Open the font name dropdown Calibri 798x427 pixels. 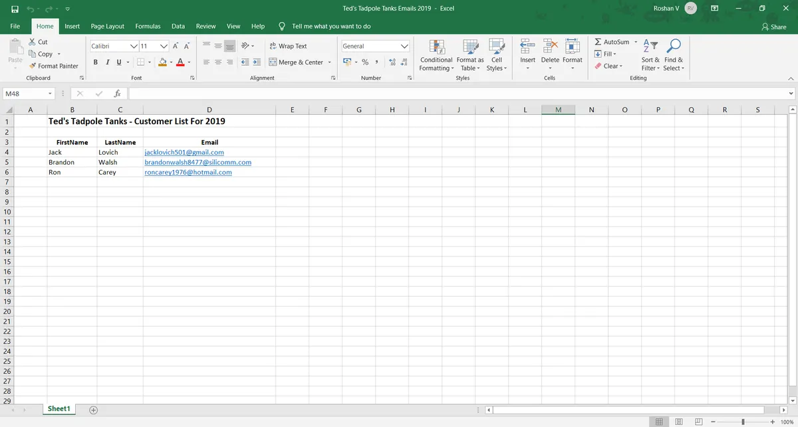(x=134, y=46)
